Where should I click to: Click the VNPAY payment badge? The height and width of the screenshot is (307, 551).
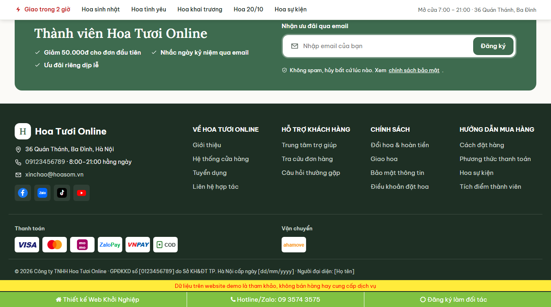(x=138, y=245)
